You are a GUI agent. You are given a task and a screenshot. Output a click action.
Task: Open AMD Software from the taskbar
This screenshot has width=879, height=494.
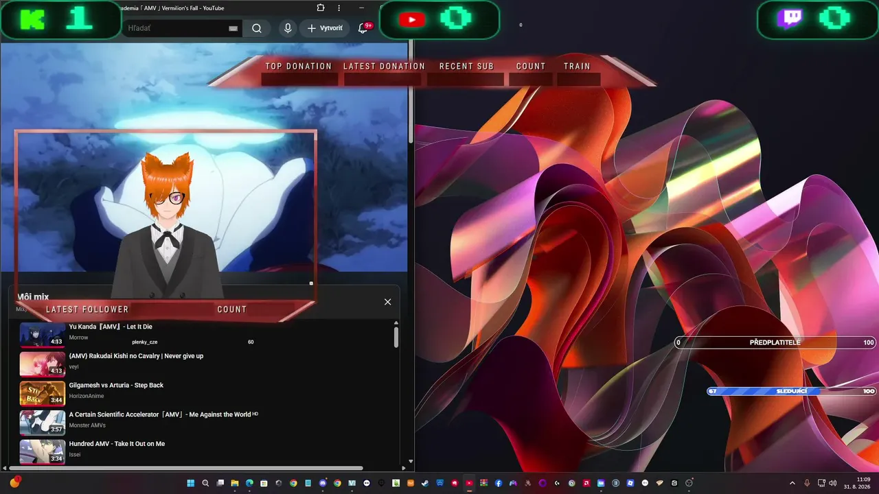pyautogui.click(x=586, y=483)
